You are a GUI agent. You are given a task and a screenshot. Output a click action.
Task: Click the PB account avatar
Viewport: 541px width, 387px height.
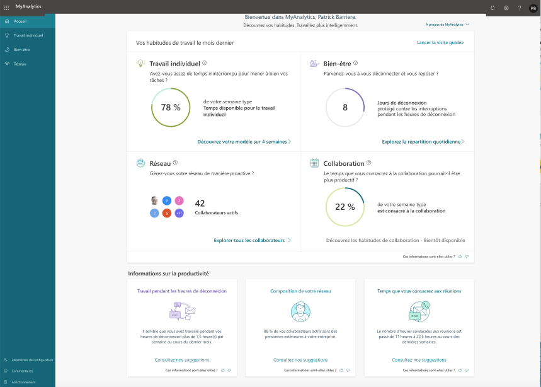coord(533,8)
